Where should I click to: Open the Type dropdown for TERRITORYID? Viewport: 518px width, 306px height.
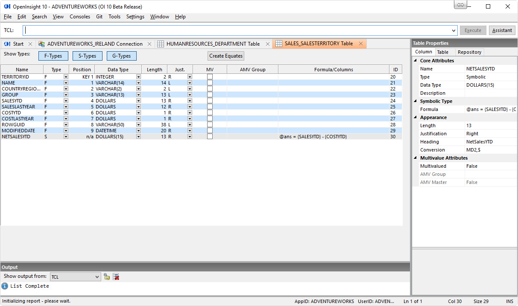click(66, 77)
